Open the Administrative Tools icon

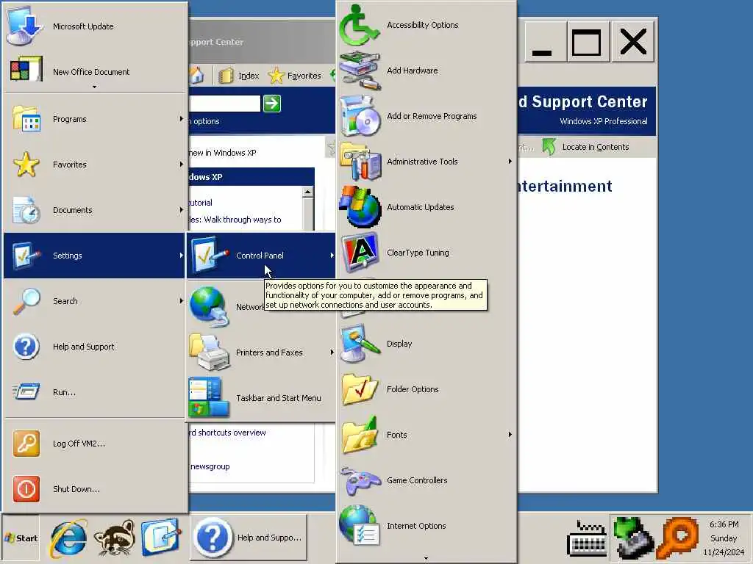coord(359,162)
